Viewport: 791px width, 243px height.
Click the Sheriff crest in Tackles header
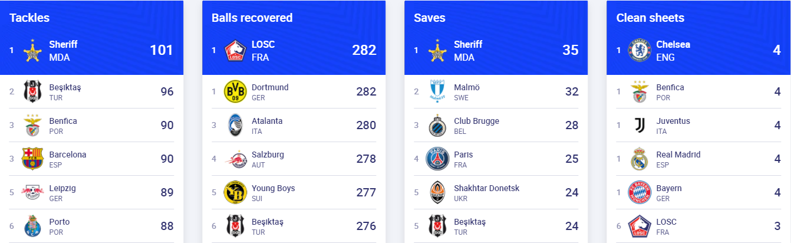32,50
